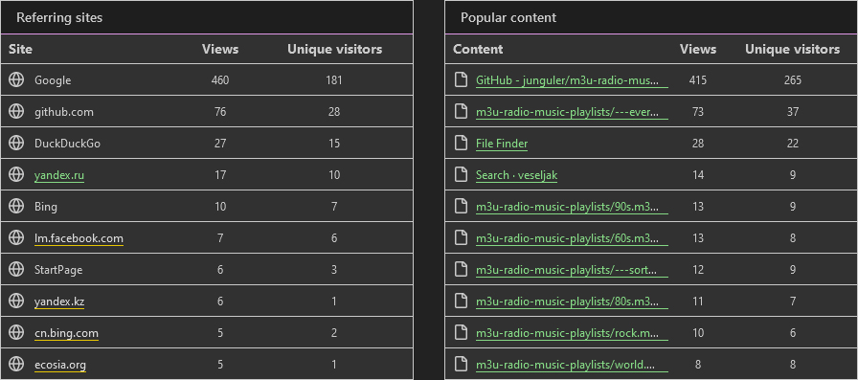Viewport: 858px width, 380px height.
Task: Click the file icon next to Search · veseljak
Action: coord(462,175)
